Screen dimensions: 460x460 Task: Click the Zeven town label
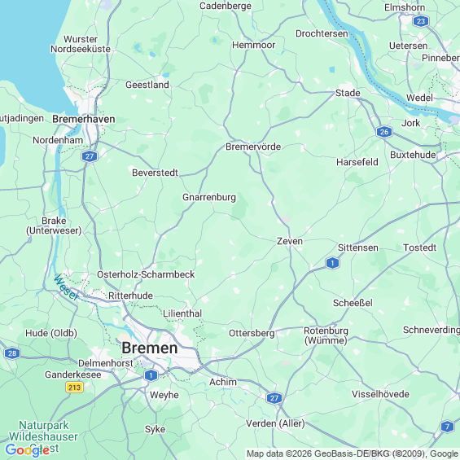point(290,241)
